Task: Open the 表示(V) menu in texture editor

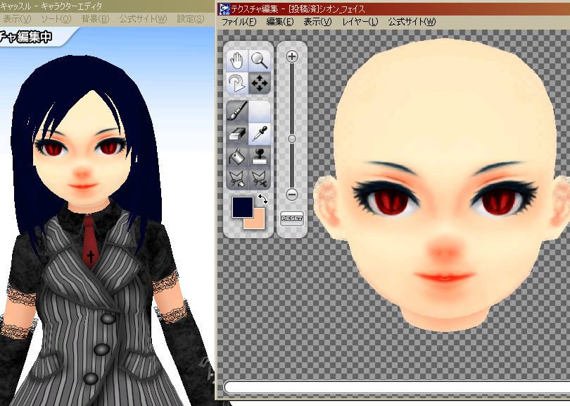Action: [317, 23]
